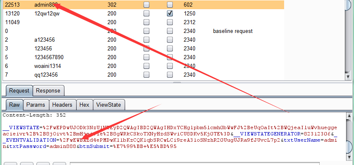Click the 602 length value

(x=188, y=5)
